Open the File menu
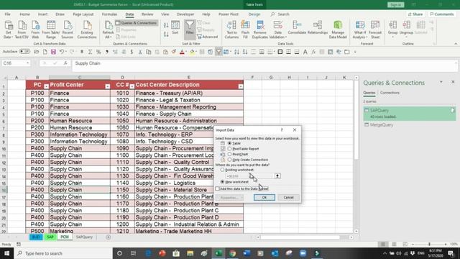 tap(7, 14)
